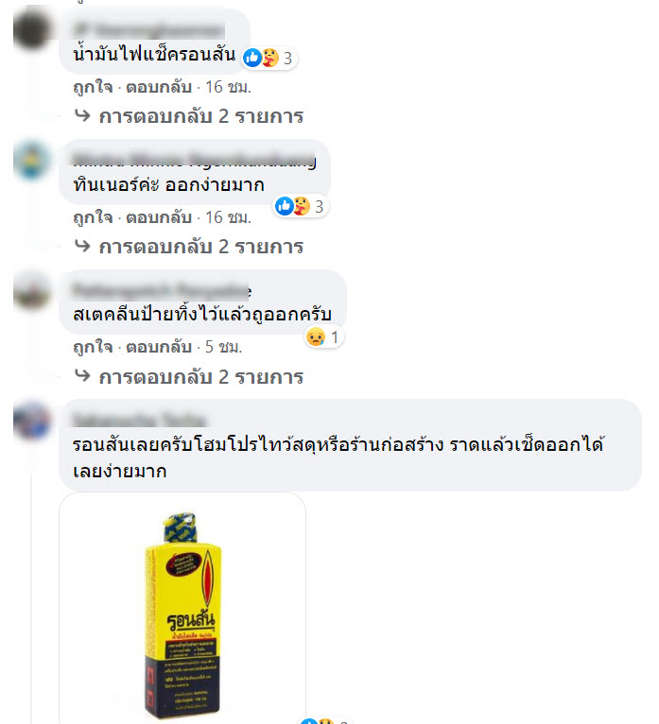Image resolution: width=659 pixels, height=724 pixels.
Task: Expand 2 replies under thinner comment
Action: tap(200, 247)
